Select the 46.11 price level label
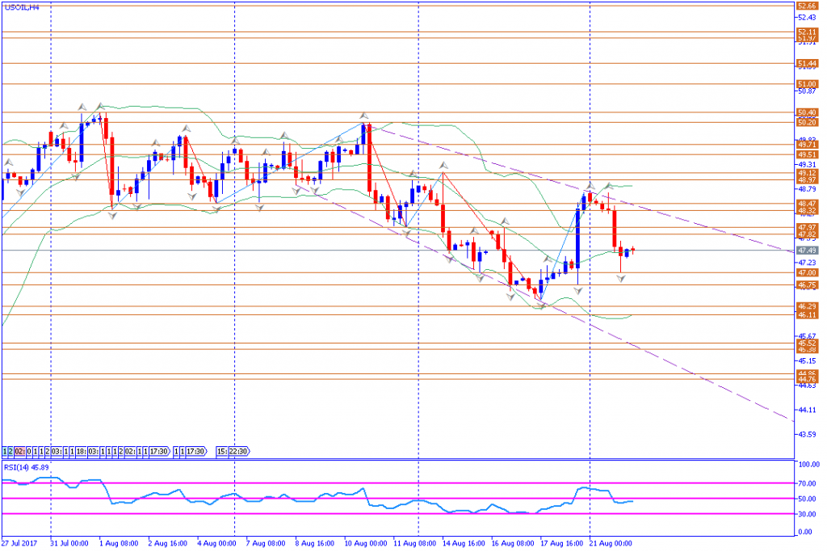Screen dimensions: 827x552 (x=807, y=315)
